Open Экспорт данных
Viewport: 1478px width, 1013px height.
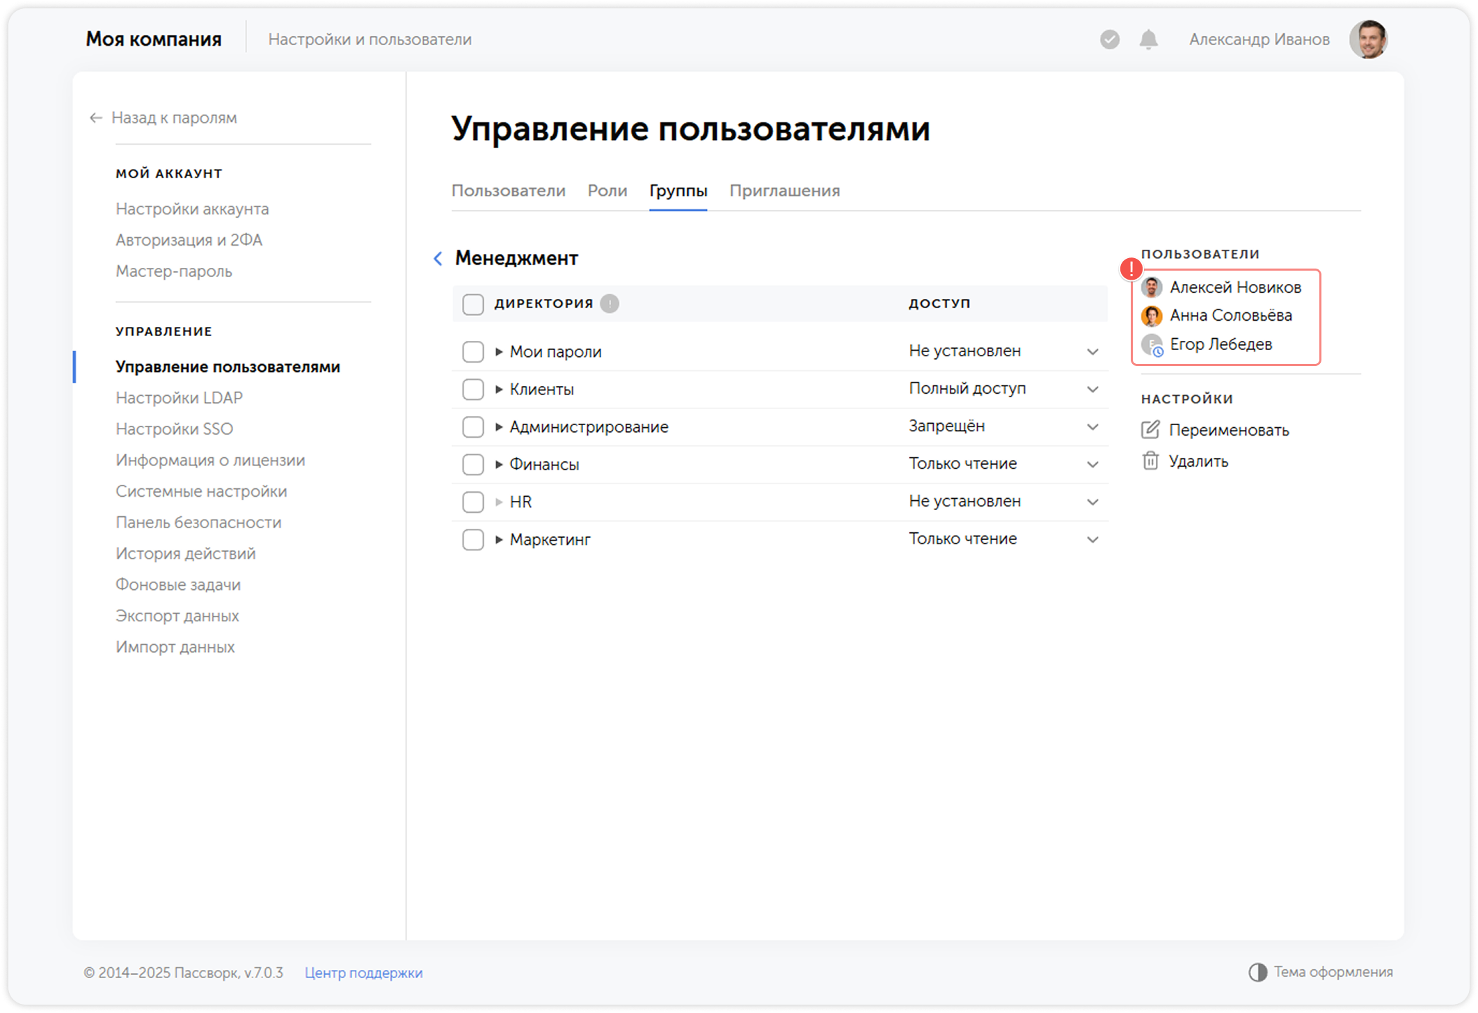[x=177, y=616]
